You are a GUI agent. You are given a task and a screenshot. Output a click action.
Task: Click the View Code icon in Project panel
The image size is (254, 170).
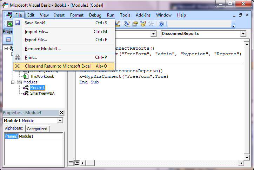(8, 39)
